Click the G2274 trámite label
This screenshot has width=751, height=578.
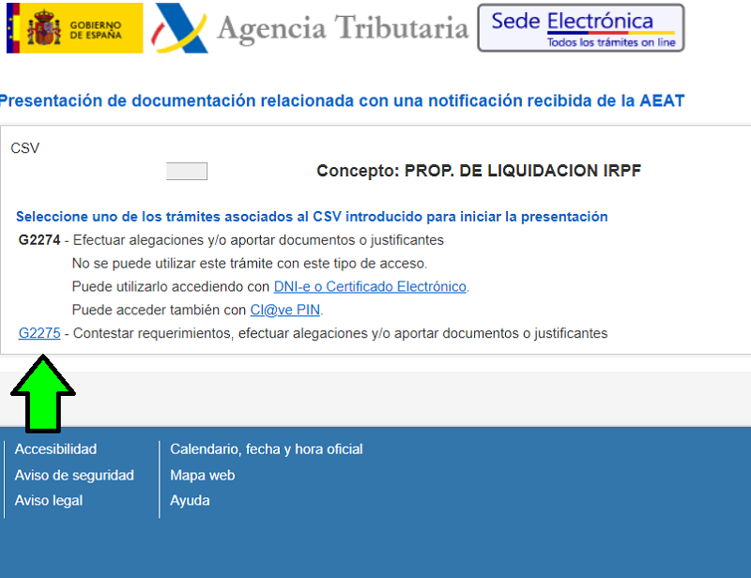click(38, 239)
